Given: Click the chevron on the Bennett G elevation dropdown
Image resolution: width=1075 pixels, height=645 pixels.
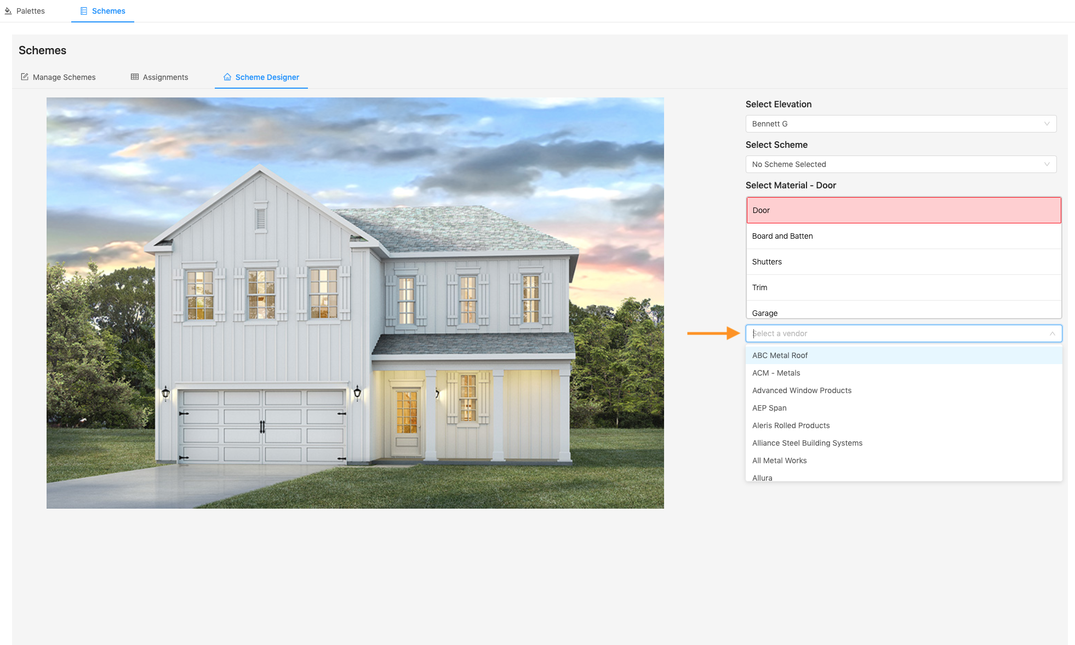Looking at the screenshot, I should click(1046, 124).
